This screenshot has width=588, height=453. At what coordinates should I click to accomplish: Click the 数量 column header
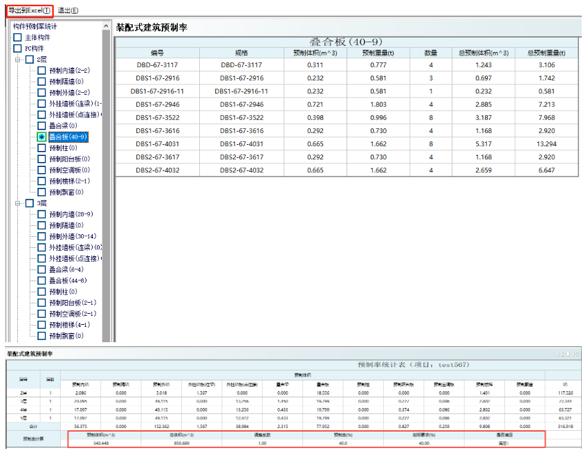point(430,53)
